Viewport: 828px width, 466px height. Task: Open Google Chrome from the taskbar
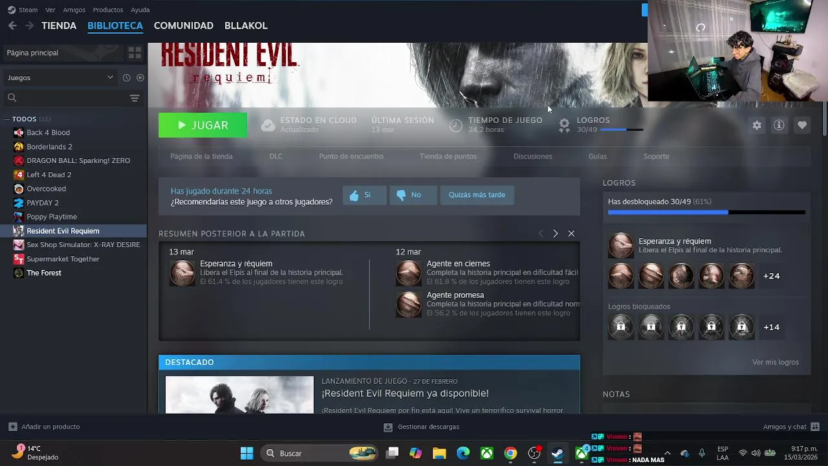(510, 453)
